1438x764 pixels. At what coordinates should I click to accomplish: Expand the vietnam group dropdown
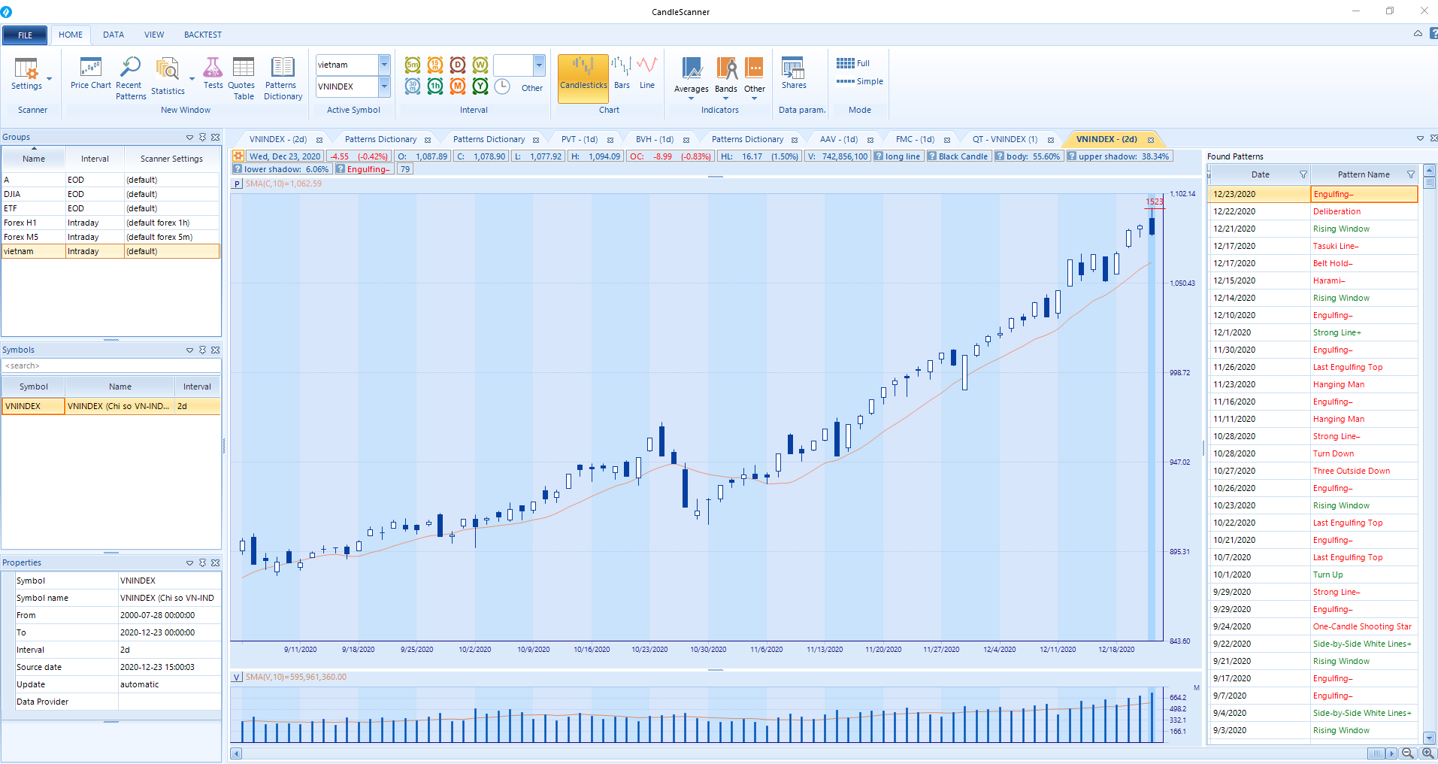pos(384,65)
